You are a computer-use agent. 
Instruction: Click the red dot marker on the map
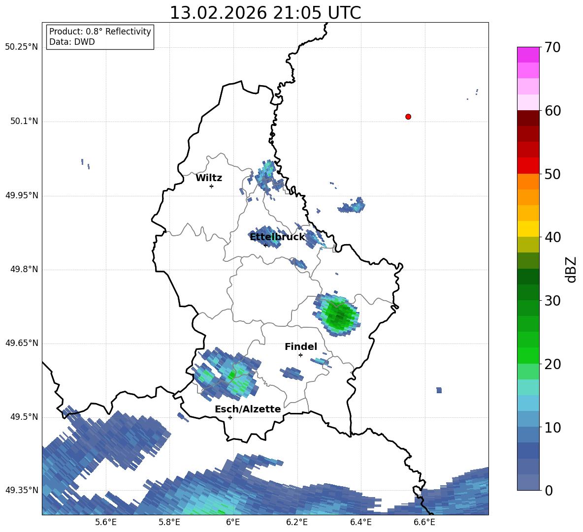[x=408, y=117]
